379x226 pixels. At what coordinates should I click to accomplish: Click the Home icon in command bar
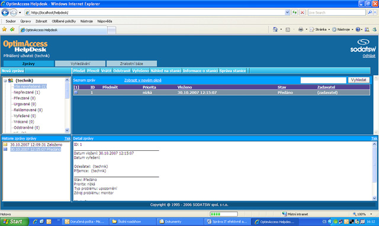coord(275,30)
